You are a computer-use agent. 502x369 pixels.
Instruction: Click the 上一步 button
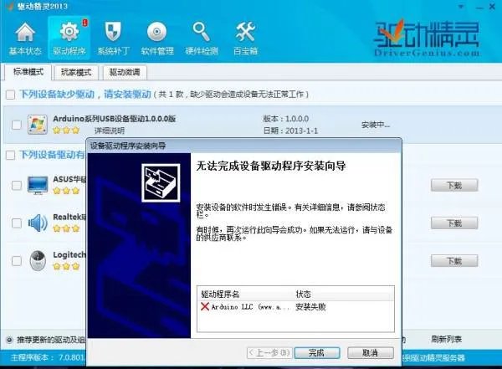269,353
